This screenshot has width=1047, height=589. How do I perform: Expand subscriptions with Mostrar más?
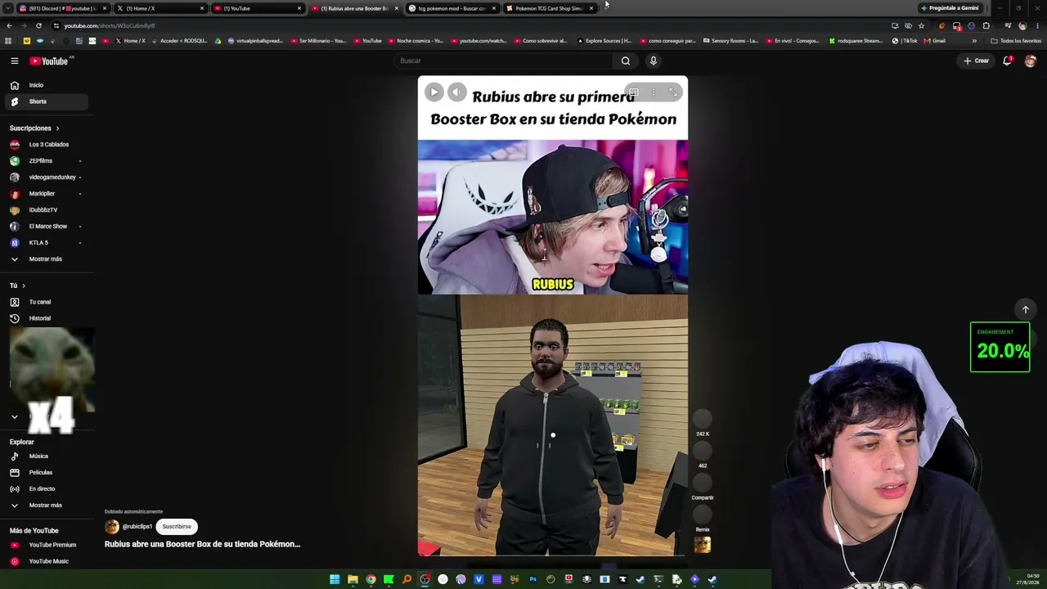pyautogui.click(x=45, y=259)
